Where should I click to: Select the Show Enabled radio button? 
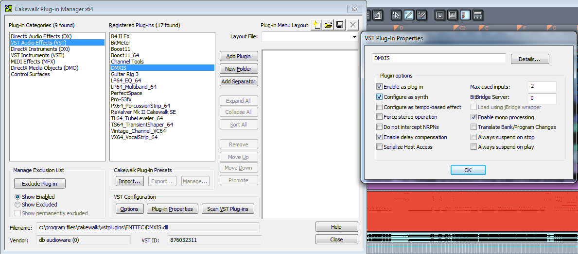[18, 197]
